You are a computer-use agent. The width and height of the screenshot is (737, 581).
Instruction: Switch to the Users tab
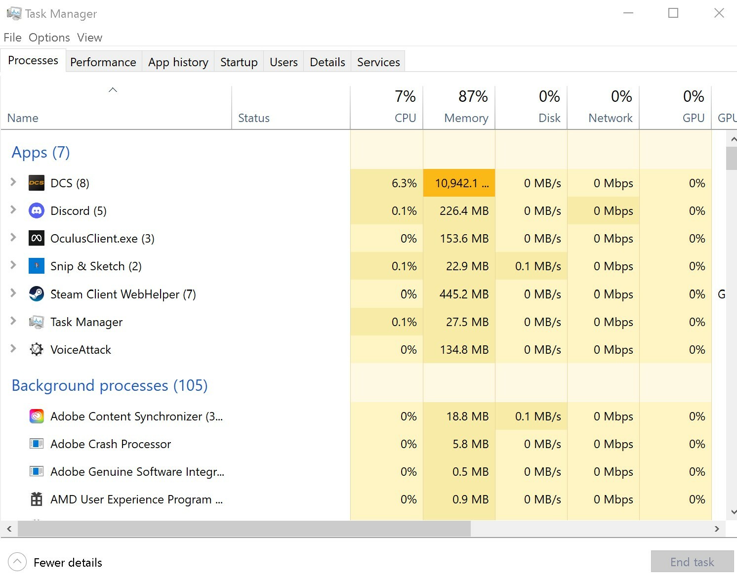click(x=284, y=62)
